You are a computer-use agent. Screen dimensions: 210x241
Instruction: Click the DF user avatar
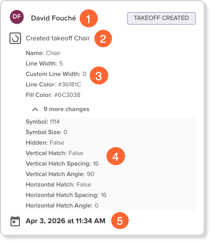coord(17,17)
